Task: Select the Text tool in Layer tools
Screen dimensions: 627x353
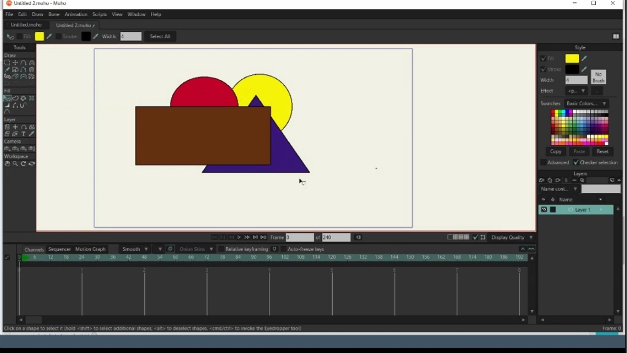Action: pyautogui.click(x=23, y=134)
